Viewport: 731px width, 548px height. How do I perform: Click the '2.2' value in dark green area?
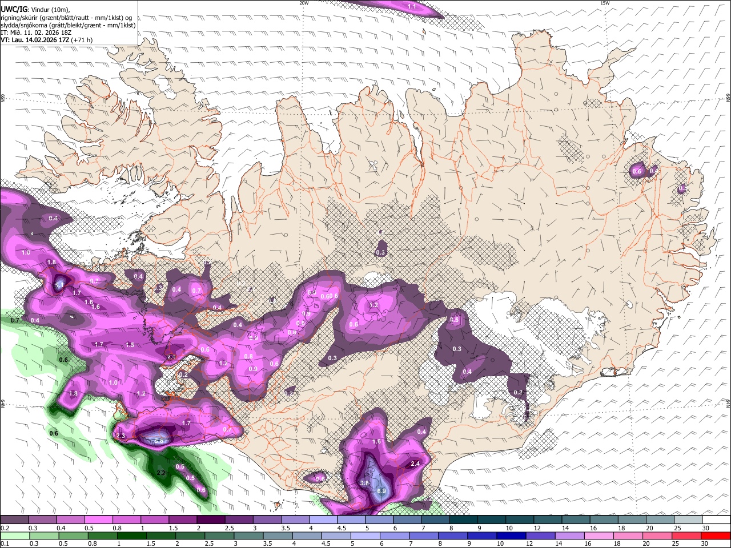point(161,473)
